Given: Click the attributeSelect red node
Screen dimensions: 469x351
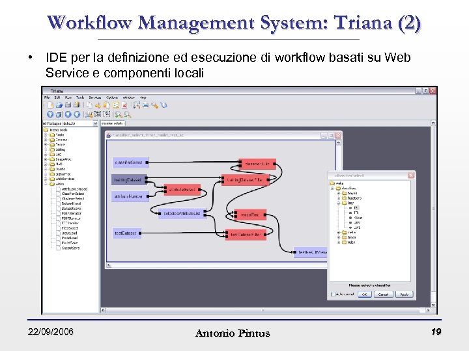Looking at the screenshot, I should click(x=182, y=190).
